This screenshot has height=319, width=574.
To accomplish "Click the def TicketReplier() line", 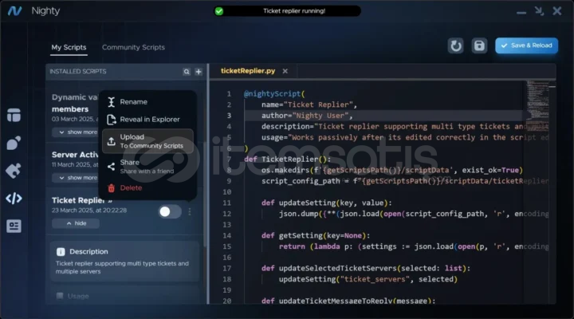I will click(x=287, y=159).
